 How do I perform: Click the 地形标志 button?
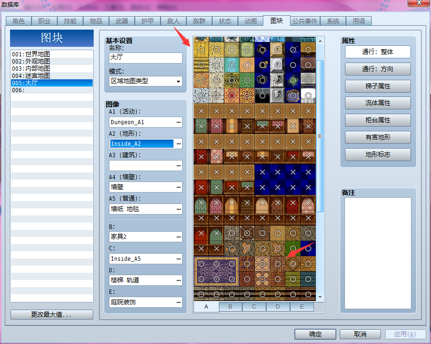[x=377, y=154]
